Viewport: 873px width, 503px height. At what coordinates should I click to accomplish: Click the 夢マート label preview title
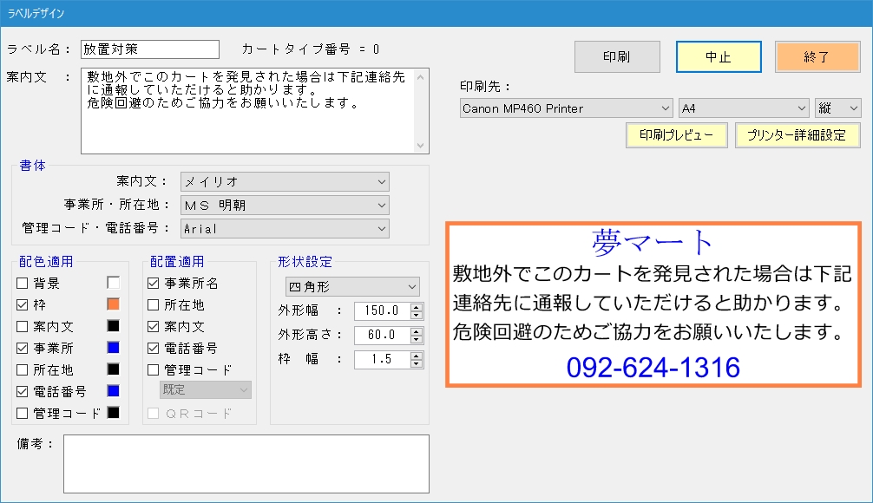653,243
